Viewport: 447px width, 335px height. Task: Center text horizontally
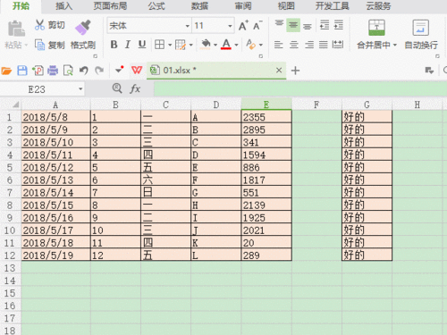tap(294, 45)
